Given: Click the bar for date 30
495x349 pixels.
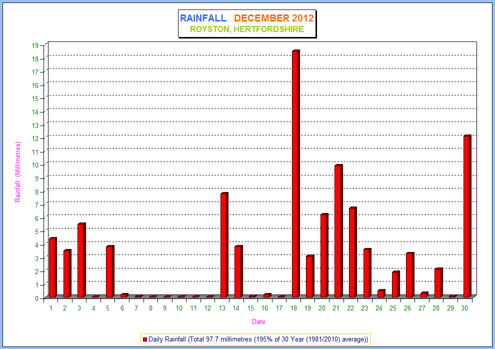Looking at the screenshot, I should tap(467, 216).
